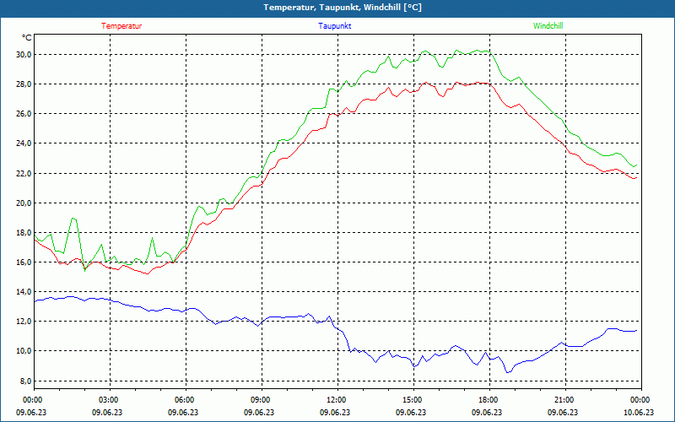Click the 24,0 y-axis value
Image resolution: width=675 pixels, height=422 pixels.
tap(24, 143)
